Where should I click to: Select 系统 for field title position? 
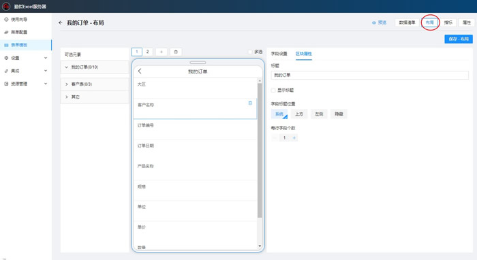point(279,114)
